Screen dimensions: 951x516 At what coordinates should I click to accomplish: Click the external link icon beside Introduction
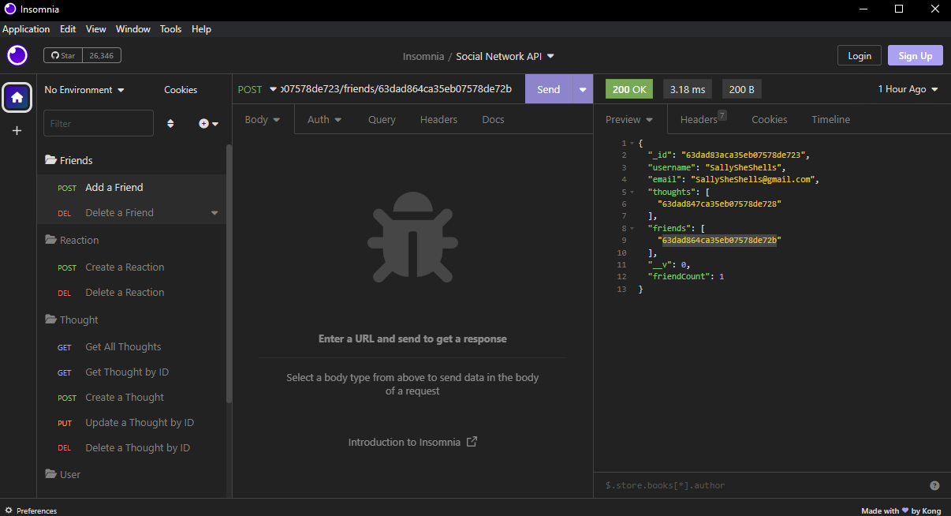tap(472, 442)
